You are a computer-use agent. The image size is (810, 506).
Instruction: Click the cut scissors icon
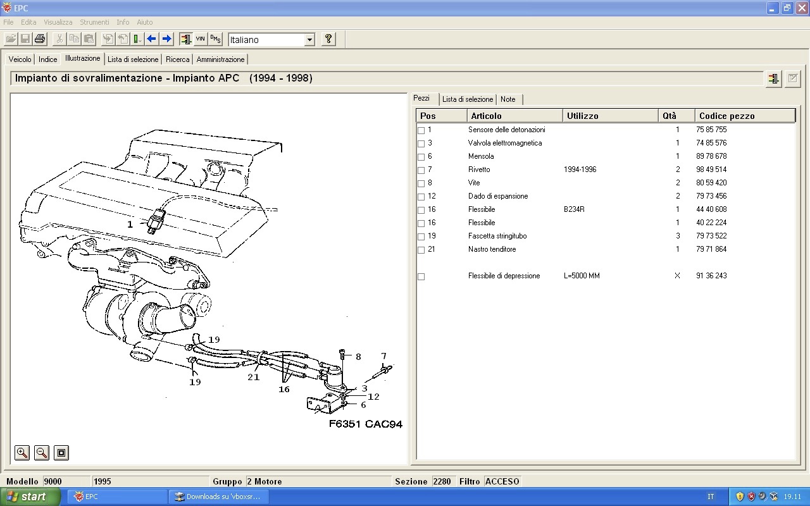tap(59, 39)
